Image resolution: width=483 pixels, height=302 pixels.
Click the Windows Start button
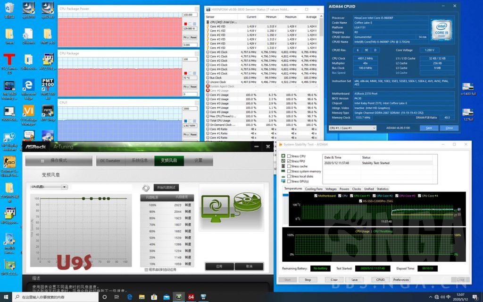coord(6,297)
